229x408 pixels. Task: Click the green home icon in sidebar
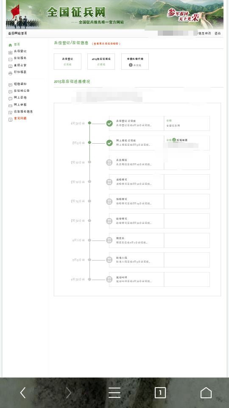10,45
